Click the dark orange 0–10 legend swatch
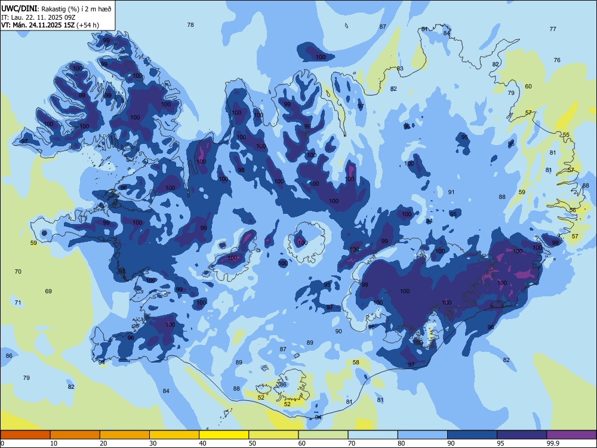597x448 pixels. [25, 435]
